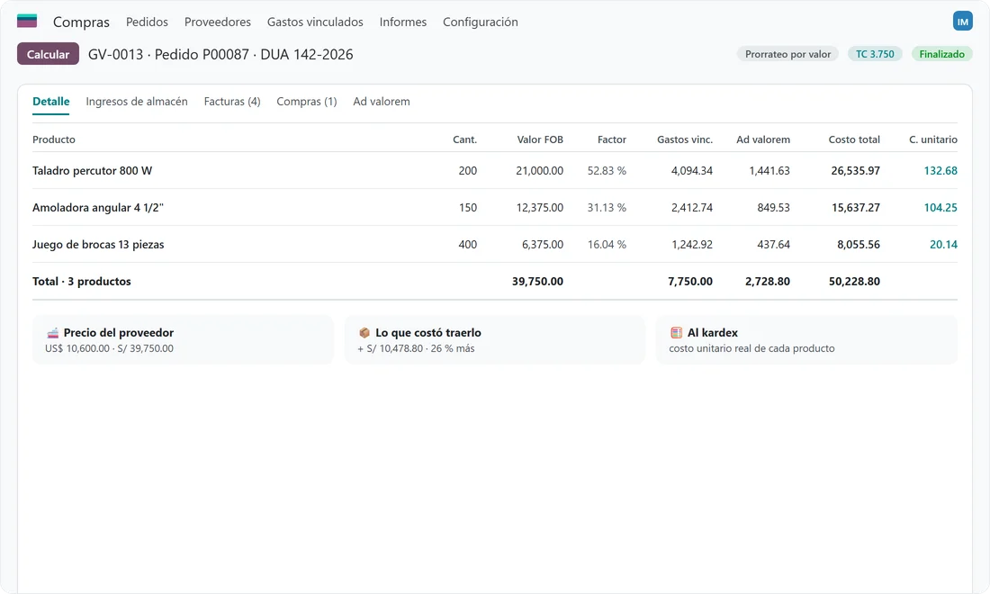Click the Compras app logo icon

click(26, 21)
